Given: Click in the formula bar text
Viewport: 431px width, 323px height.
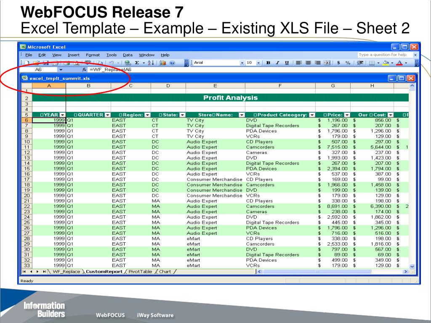Looking at the screenshot, I should pos(111,69).
